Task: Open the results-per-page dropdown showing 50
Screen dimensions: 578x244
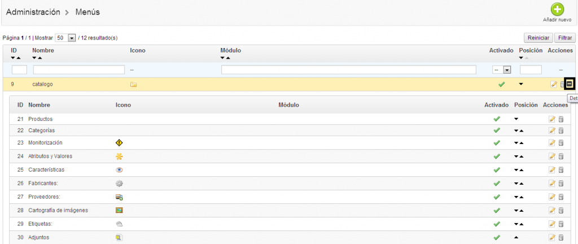Action: point(72,38)
